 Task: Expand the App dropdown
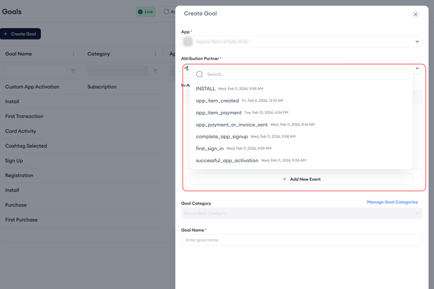coord(417,41)
